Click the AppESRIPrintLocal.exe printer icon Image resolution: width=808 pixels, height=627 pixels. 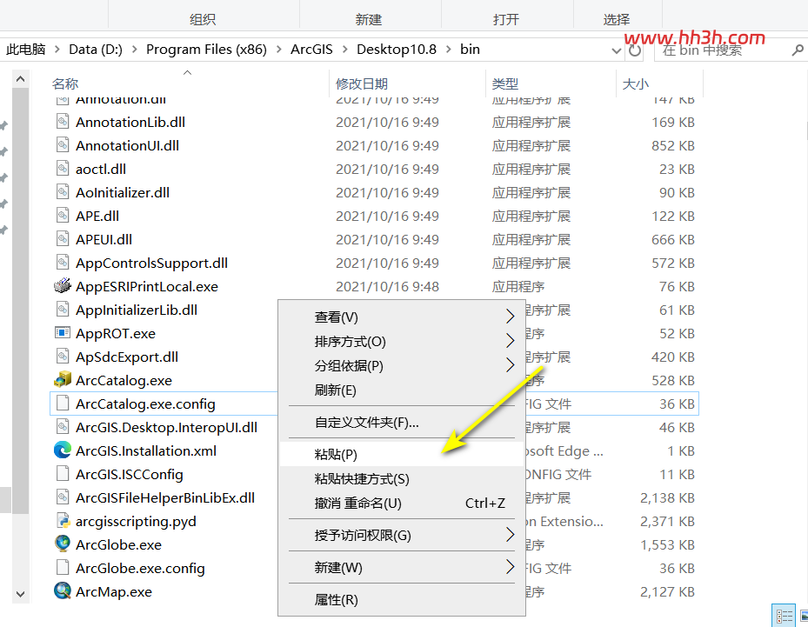pyautogui.click(x=63, y=286)
